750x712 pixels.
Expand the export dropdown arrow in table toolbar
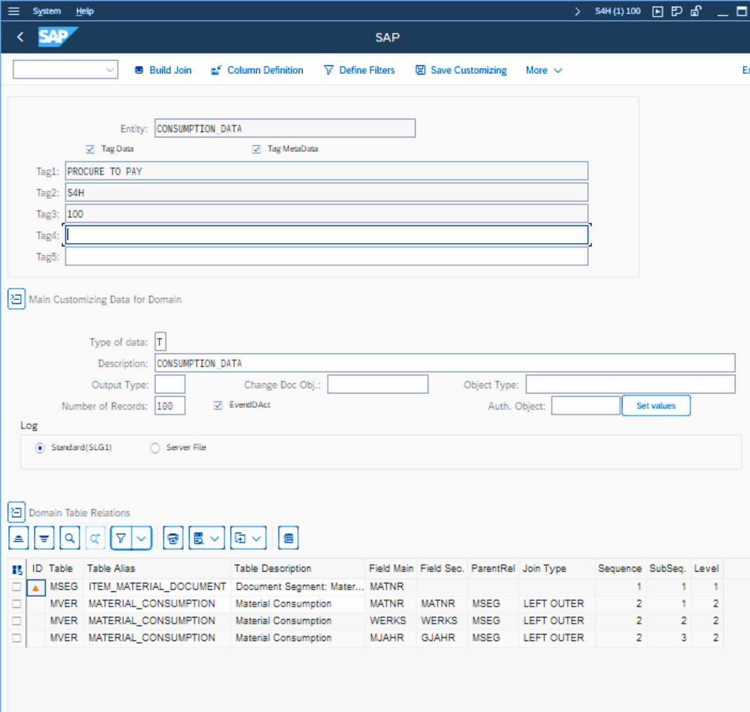[x=256, y=538]
